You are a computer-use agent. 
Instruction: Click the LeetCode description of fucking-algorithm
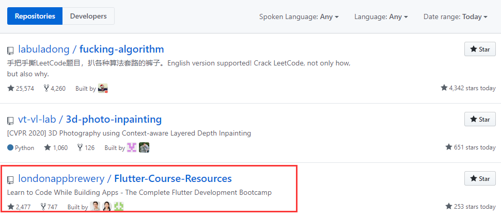click(x=179, y=68)
